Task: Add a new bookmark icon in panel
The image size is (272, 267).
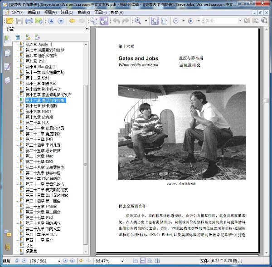Action: coord(28,37)
